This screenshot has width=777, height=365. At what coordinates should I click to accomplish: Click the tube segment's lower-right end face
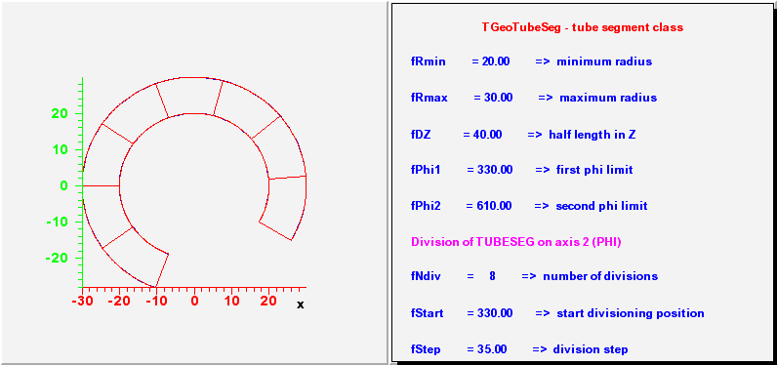pos(275,230)
